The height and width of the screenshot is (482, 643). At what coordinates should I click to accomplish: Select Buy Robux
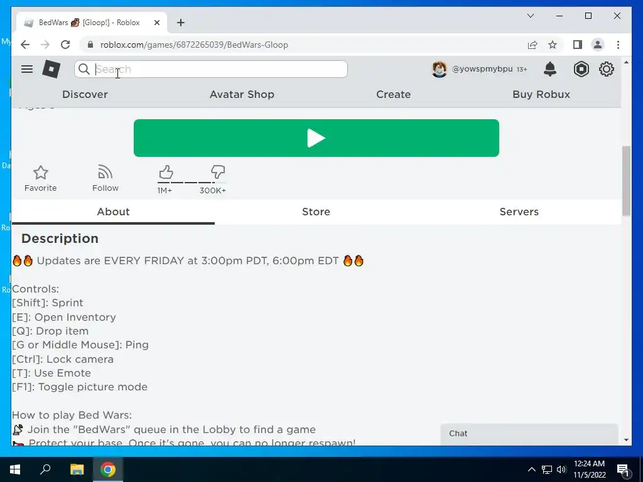point(541,94)
